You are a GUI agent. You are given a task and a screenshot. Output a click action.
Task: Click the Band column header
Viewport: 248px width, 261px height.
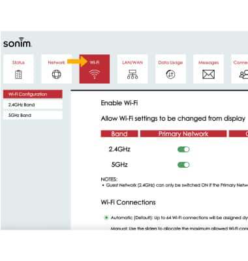point(119,134)
